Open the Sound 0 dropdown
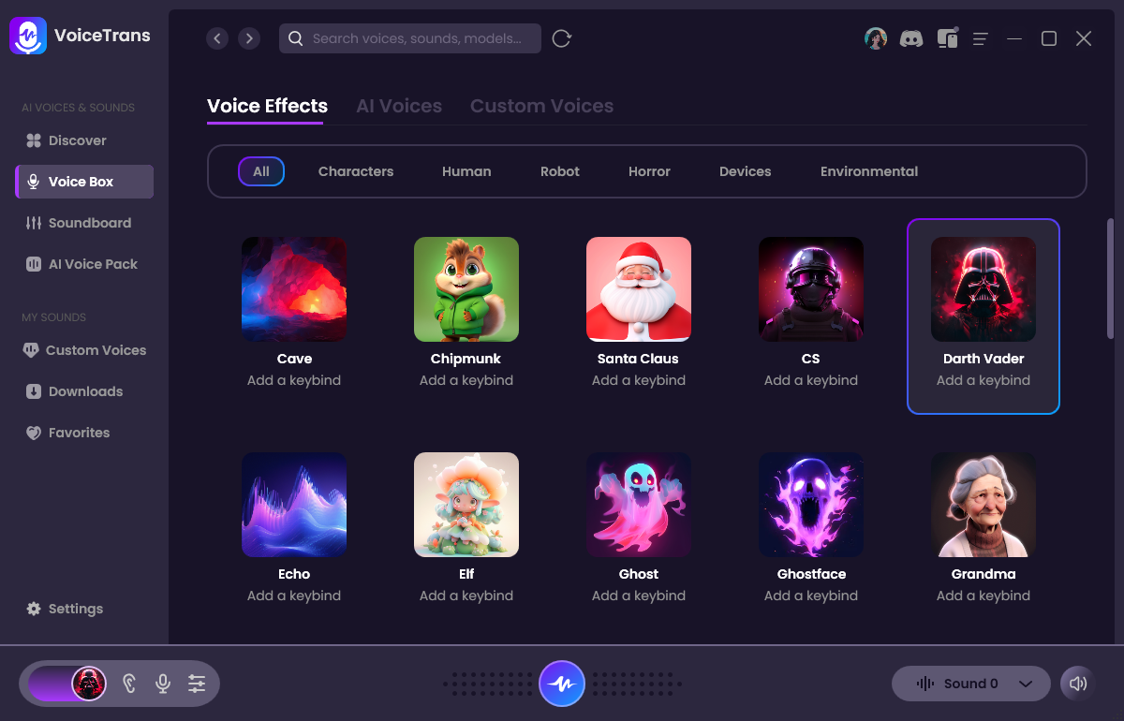This screenshot has width=1124, height=721. (971, 684)
